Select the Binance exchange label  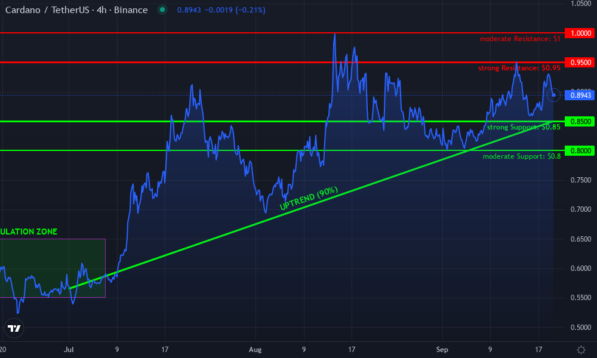(x=131, y=10)
